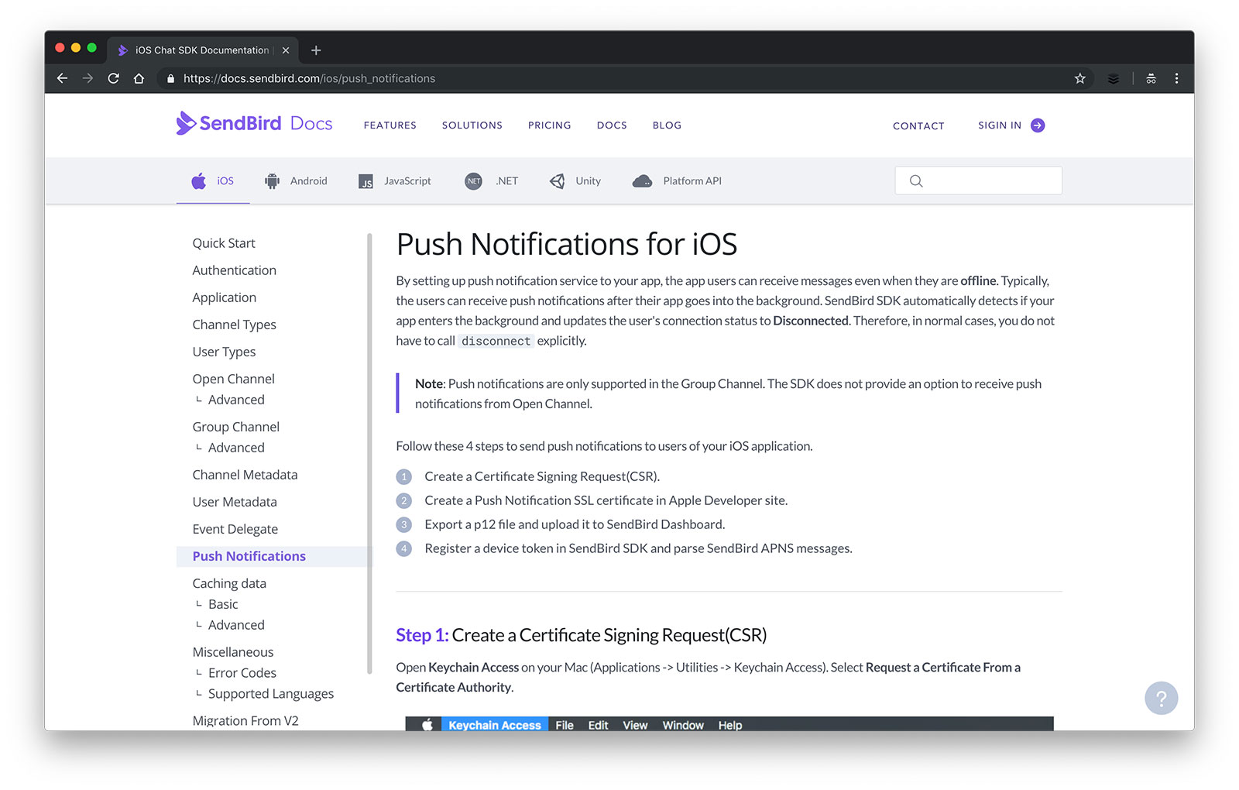Open Open Channel in the sidebar
Image resolution: width=1239 pixels, height=790 pixels.
(x=233, y=379)
